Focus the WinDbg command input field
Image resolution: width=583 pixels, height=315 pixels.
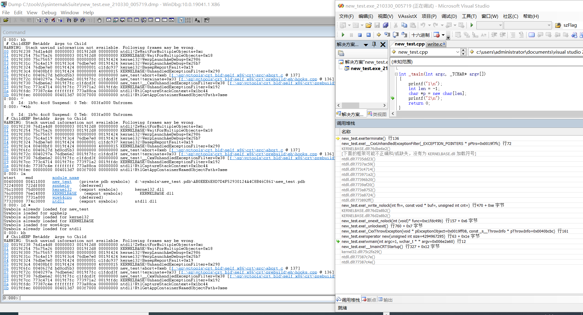click(177, 298)
